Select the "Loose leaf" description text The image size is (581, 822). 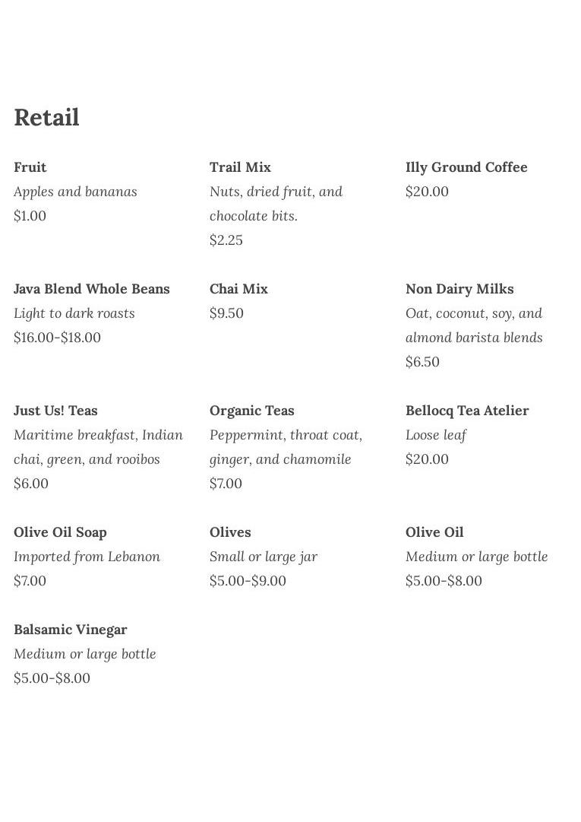(436, 435)
